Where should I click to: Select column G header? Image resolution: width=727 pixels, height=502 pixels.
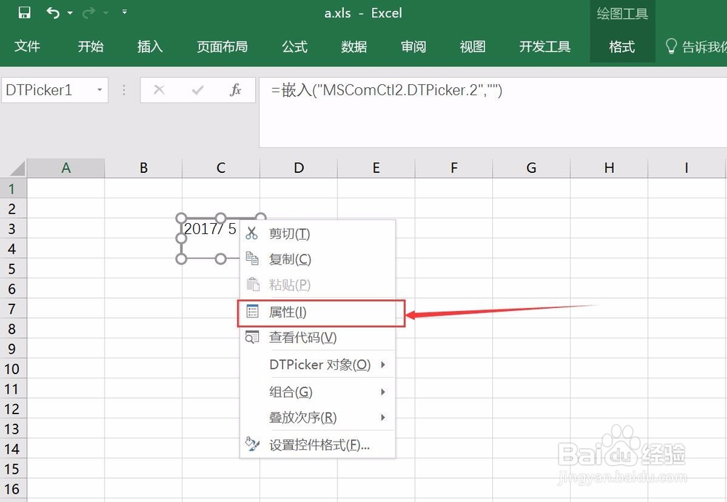coord(531,168)
